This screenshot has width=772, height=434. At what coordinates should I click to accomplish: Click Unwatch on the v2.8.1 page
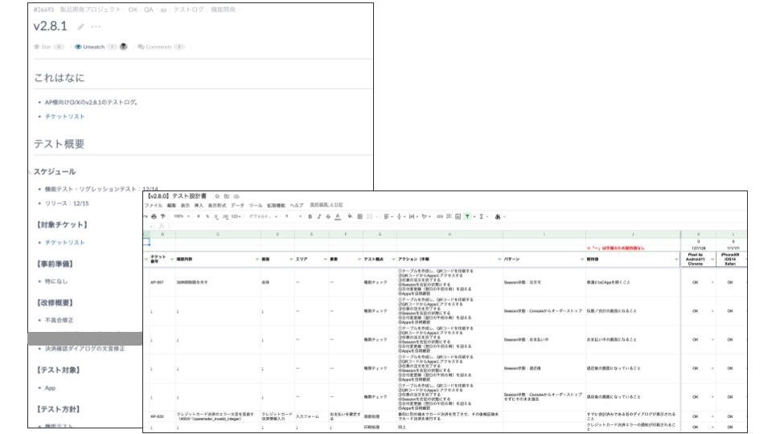click(89, 47)
